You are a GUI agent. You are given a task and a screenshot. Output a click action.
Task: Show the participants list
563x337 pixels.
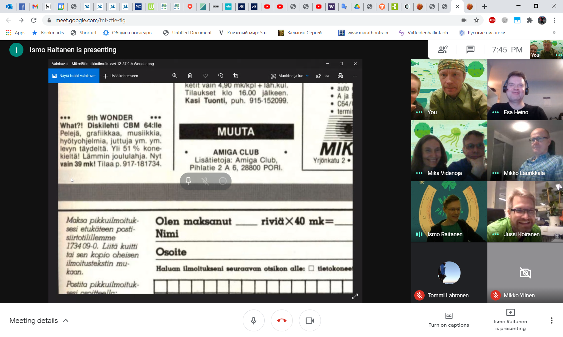tap(442, 50)
